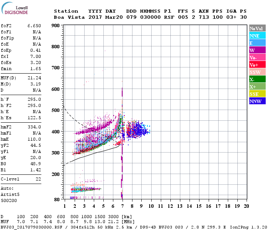Click the Ion2Png 1.3.20 footer text

(x=248, y=227)
